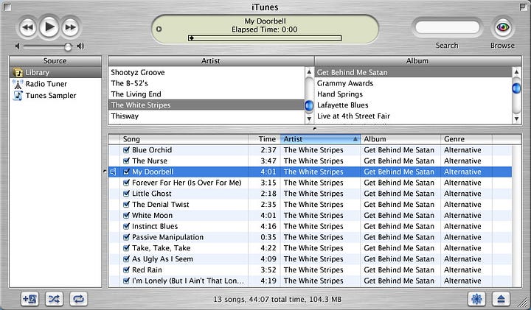Click the volume slider knob
The height and width of the screenshot is (310, 531).
[68, 46]
